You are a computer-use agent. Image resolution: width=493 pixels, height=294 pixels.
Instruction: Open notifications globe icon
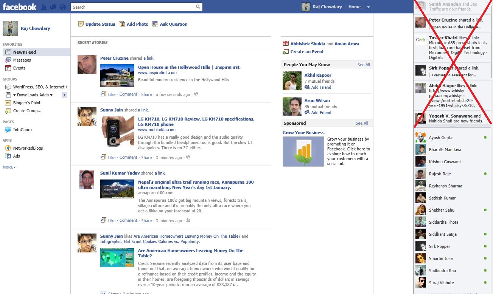tap(63, 7)
